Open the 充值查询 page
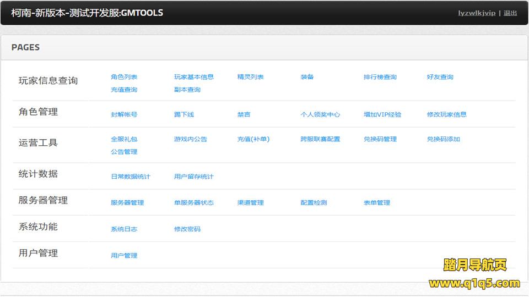 pyautogui.click(x=124, y=90)
